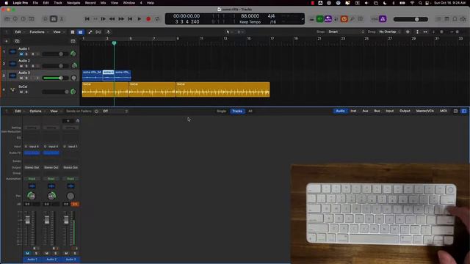470x264 pixels.
Task: Switch mixer to Single view
Action: click(x=222, y=111)
